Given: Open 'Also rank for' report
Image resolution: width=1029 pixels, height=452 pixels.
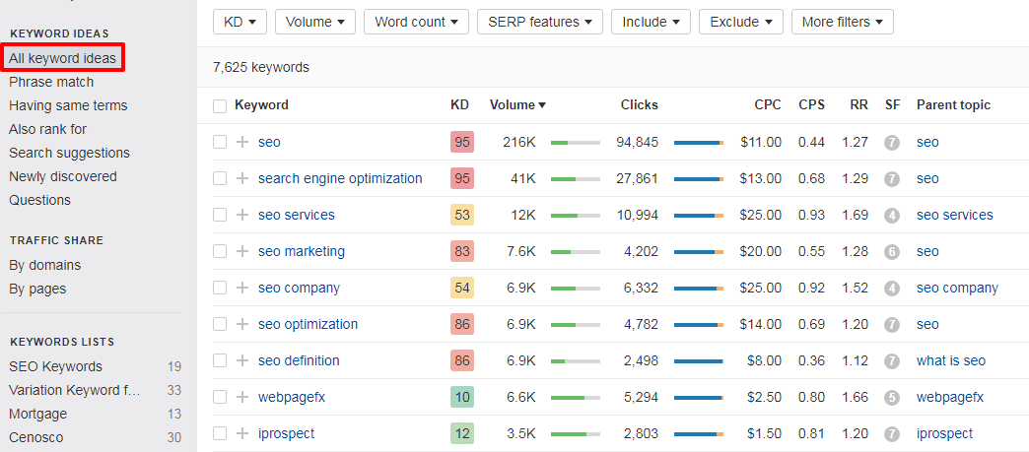Looking at the screenshot, I should coord(48,129).
